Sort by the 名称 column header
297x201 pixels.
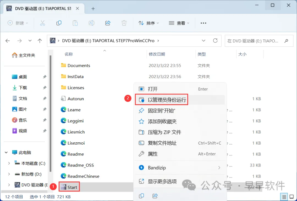click(x=68, y=54)
